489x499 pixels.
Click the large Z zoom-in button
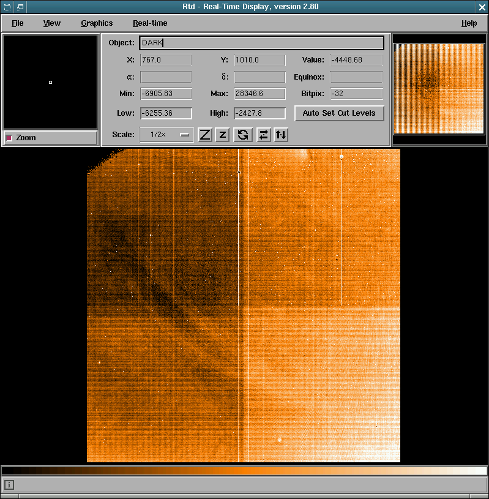point(205,135)
